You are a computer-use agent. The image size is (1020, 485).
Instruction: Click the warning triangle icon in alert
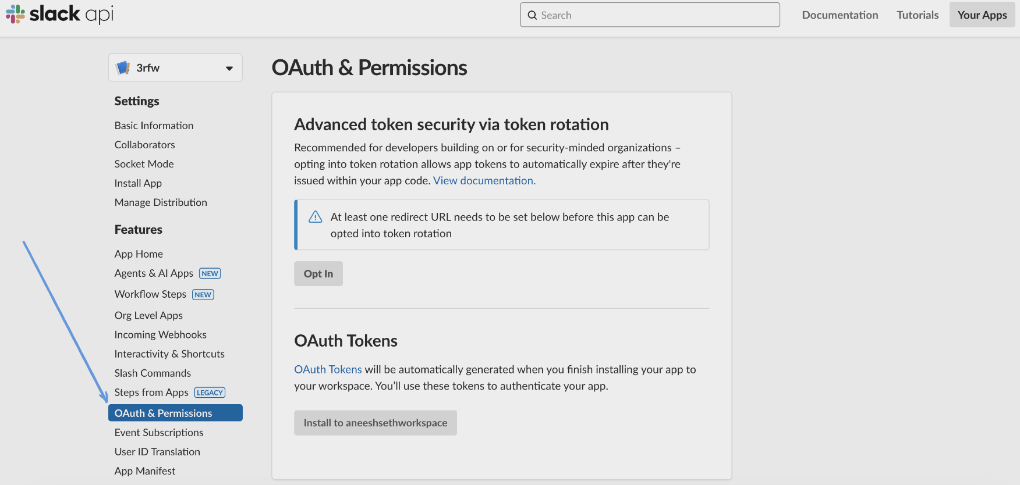click(x=316, y=217)
